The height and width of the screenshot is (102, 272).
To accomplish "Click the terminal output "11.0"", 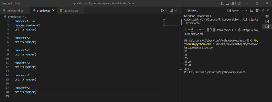I will pyautogui.click(x=188, y=65).
